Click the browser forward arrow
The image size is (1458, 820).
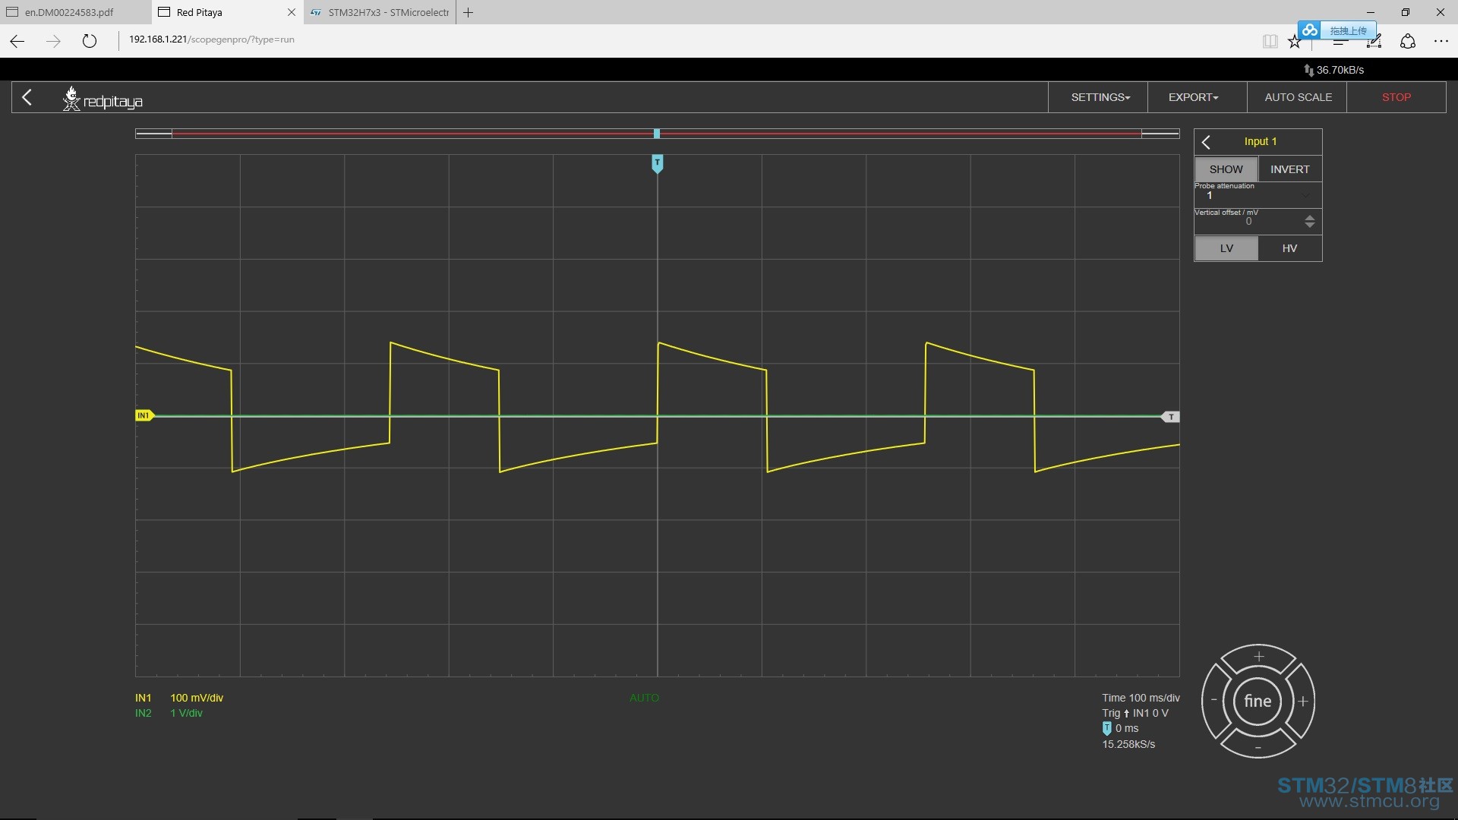53,41
